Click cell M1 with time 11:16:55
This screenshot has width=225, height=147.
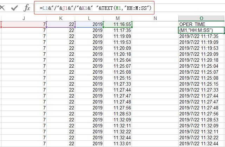pyautogui.click(x=118, y=24)
